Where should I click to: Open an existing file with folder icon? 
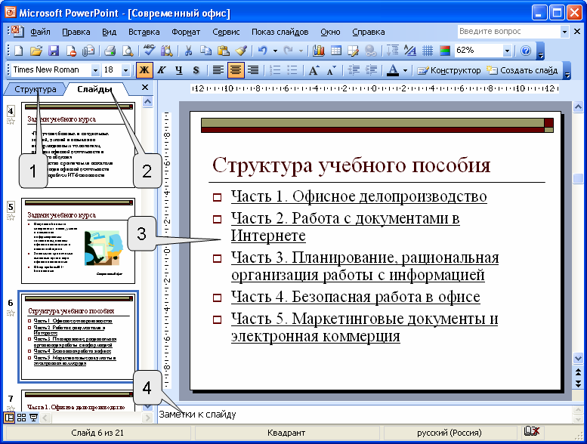click(36, 51)
